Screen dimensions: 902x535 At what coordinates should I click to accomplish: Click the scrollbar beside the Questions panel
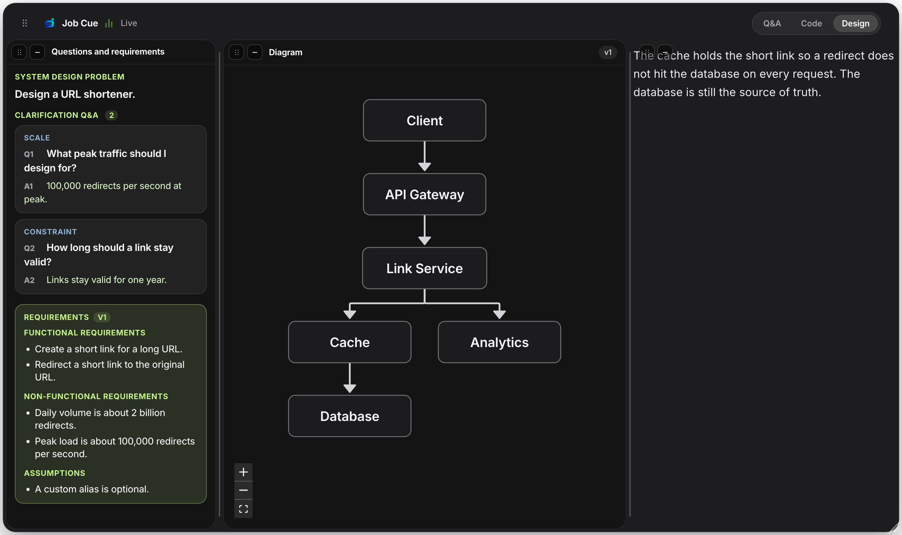point(220,284)
